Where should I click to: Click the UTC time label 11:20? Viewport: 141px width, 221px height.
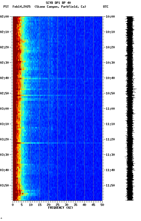click(110, 140)
